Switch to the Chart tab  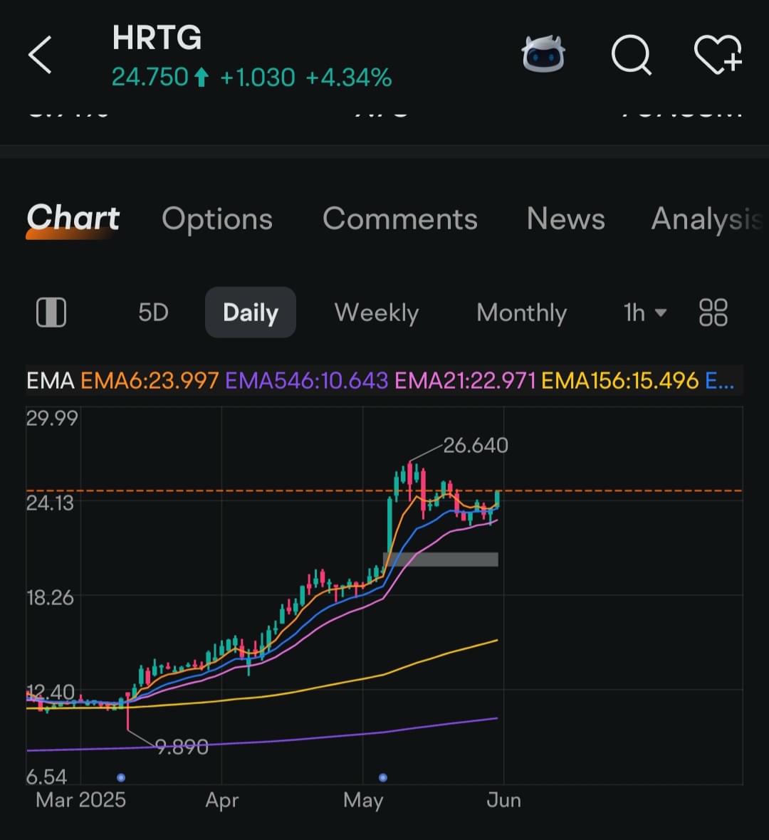[x=73, y=218]
